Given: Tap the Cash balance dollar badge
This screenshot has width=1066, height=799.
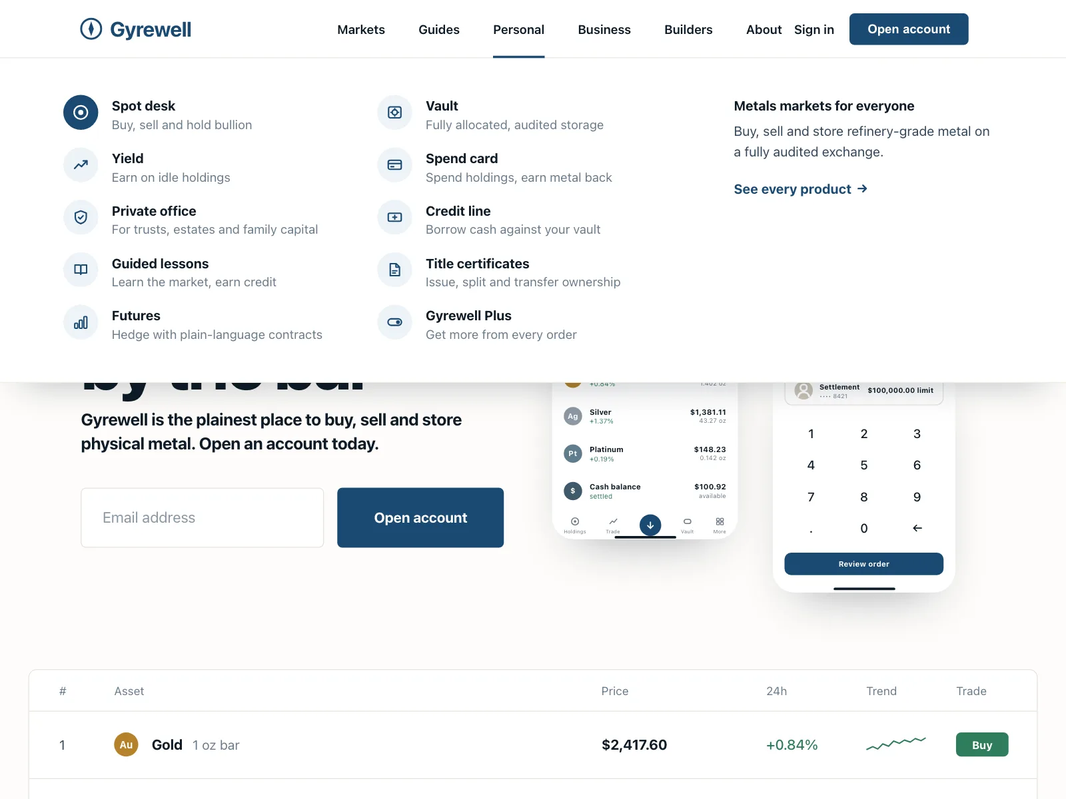Looking at the screenshot, I should tap(572, 491).
